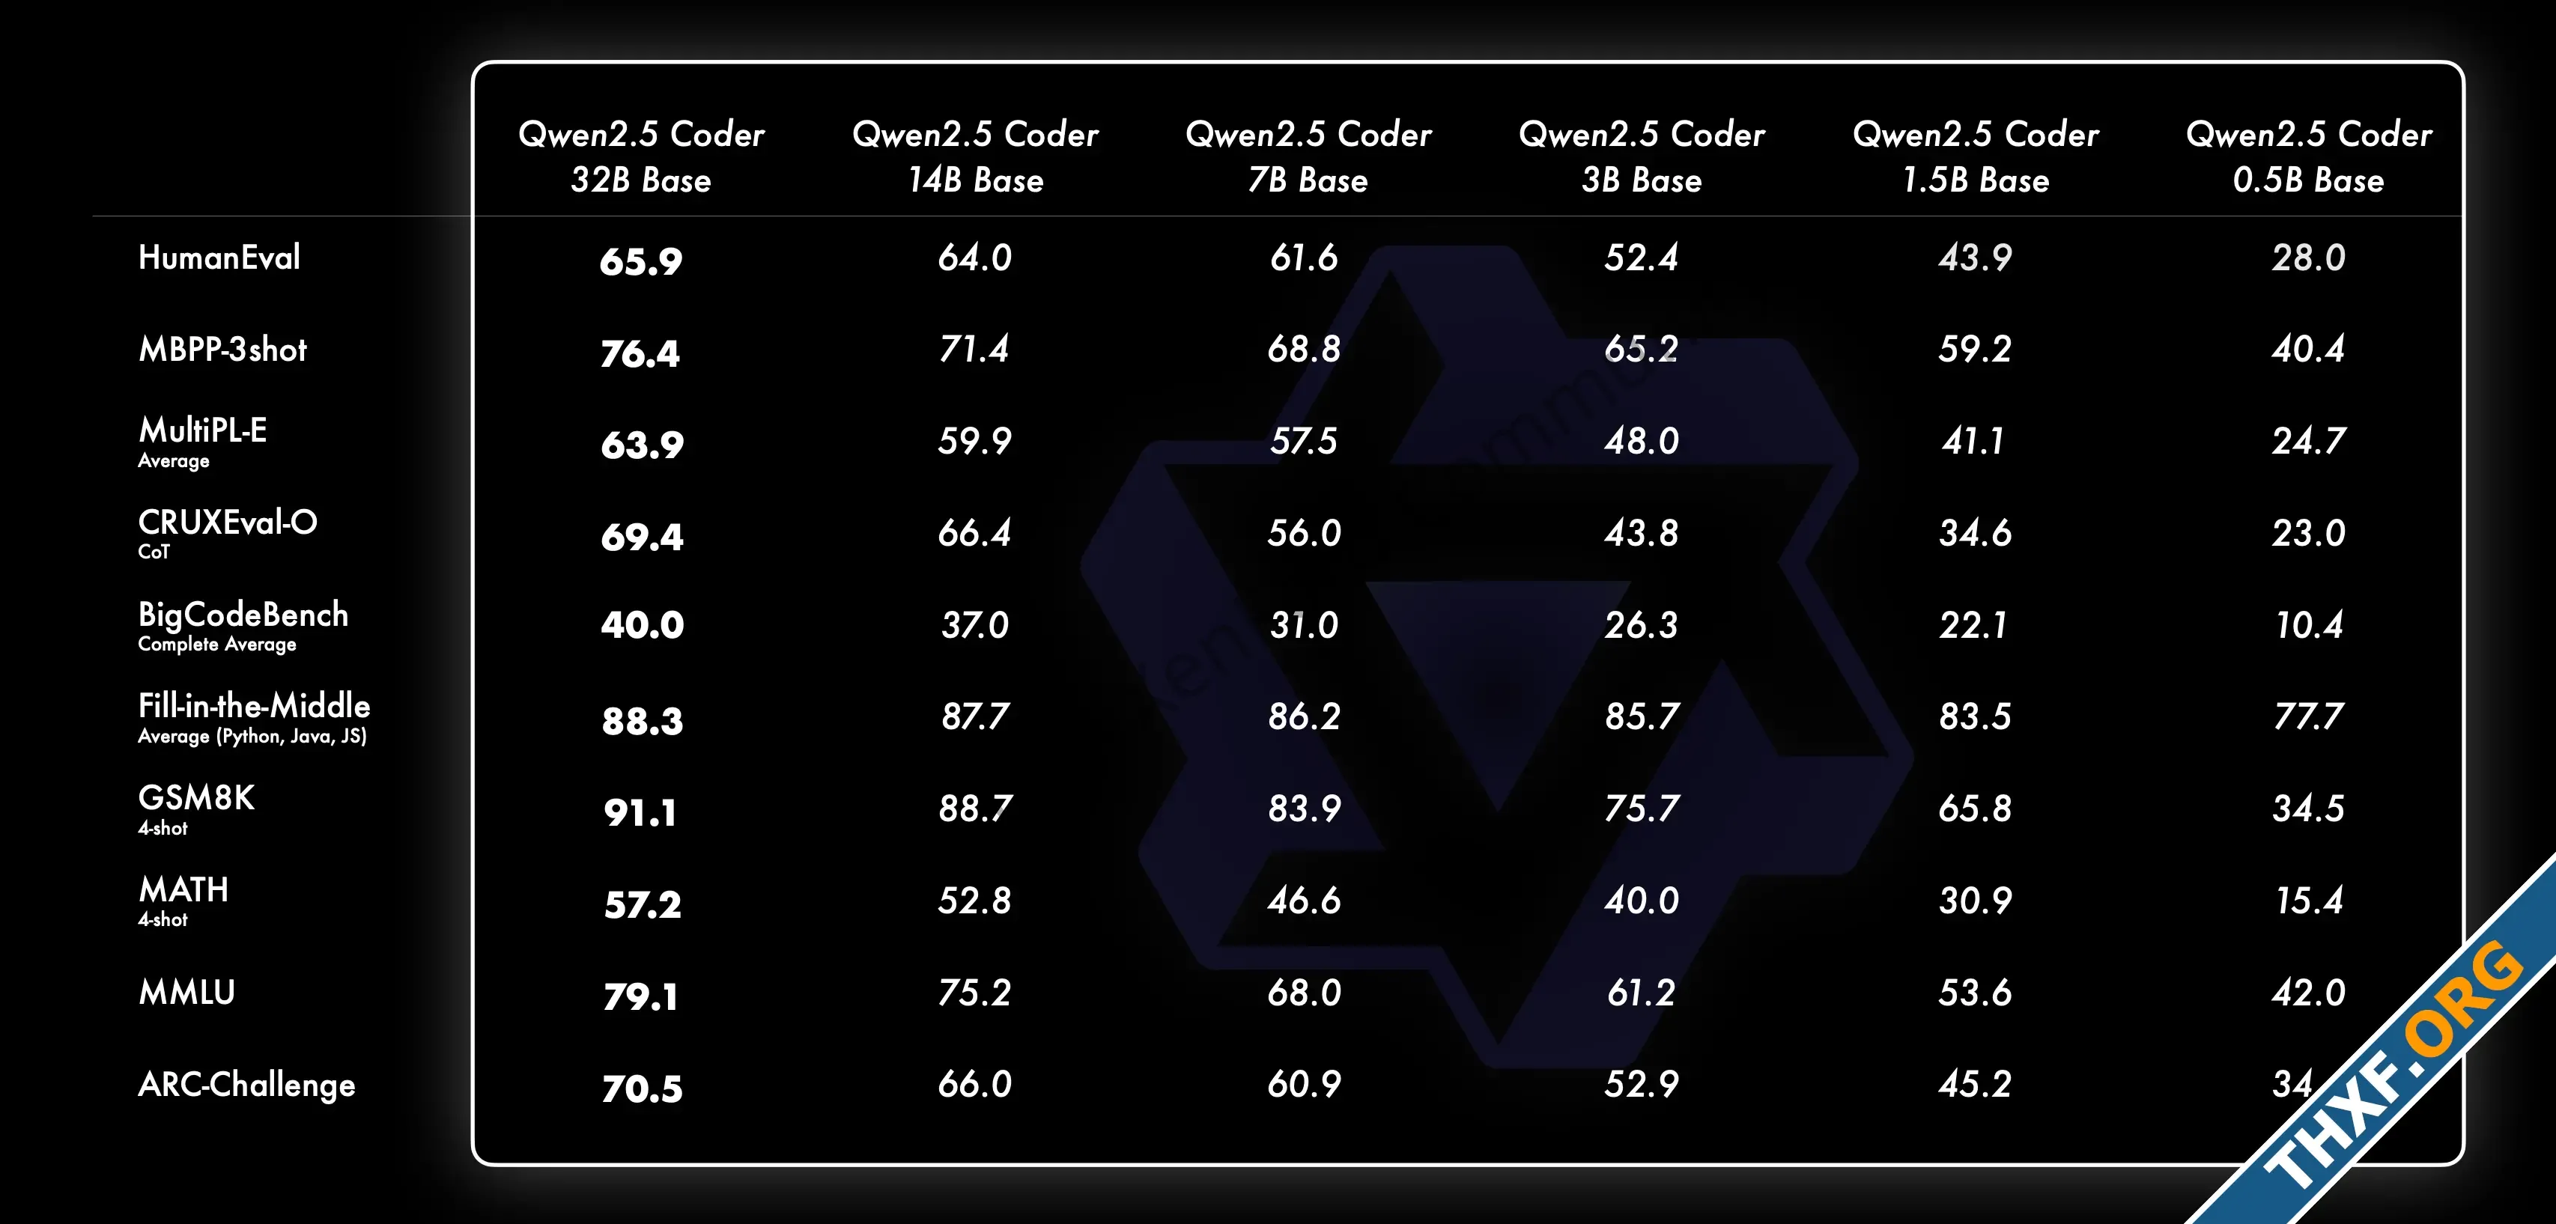The width and height of the screenshot is (2556, 1224).
Task: Click the bold 91.1 GSM8K score
Action: click(x=640, y=813)
